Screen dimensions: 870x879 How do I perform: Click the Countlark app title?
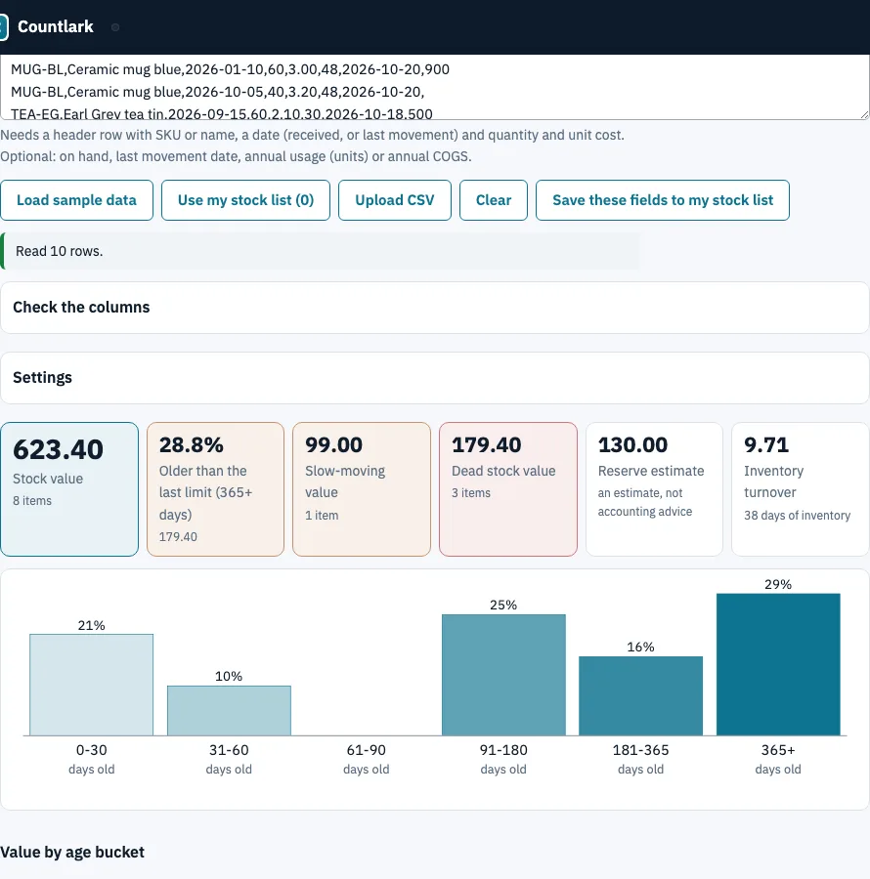point(56,27)
